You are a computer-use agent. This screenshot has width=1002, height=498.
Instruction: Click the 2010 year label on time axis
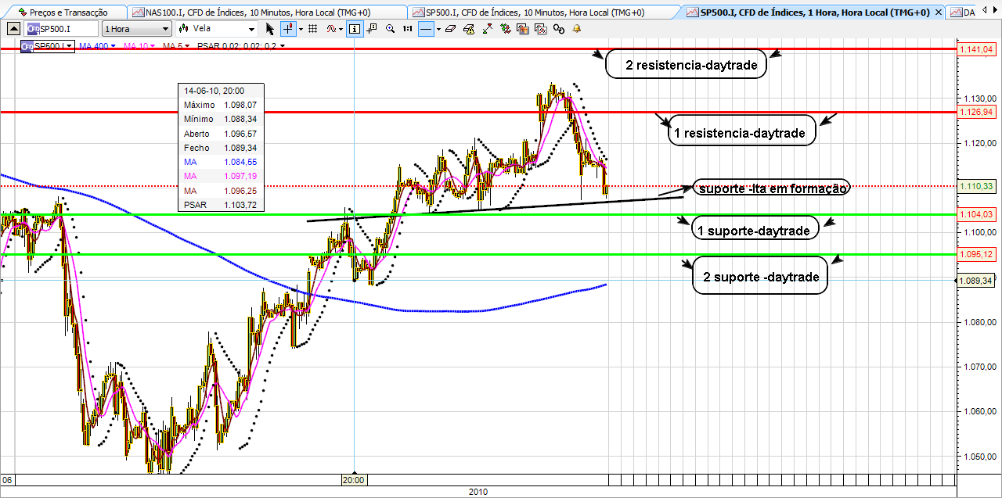[478, 492]
